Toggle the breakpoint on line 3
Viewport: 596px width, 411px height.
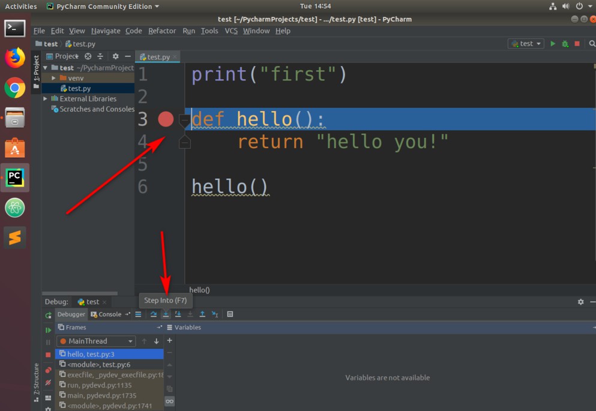[166, 119]
